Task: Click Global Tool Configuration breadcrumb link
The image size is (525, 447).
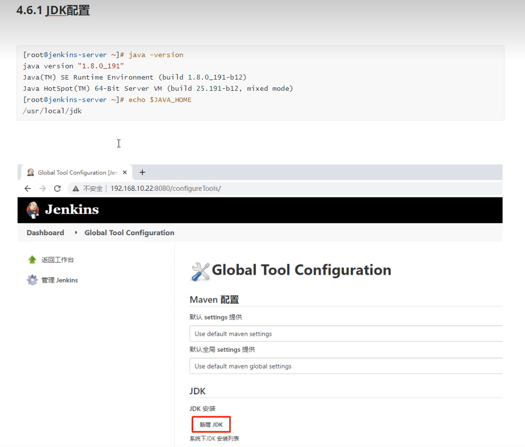Action: tap(129, 233)
